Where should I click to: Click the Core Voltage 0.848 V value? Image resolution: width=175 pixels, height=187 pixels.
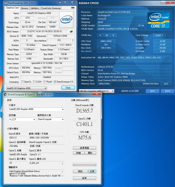[159, 35]
